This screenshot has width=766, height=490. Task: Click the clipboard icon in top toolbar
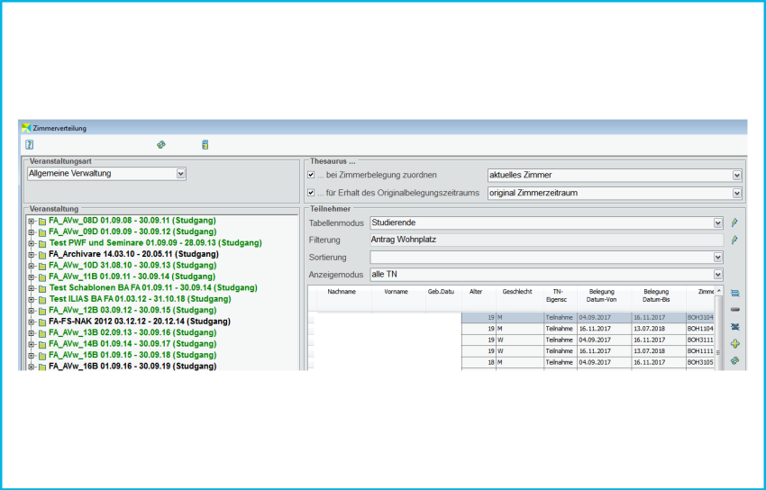point(205,144)
